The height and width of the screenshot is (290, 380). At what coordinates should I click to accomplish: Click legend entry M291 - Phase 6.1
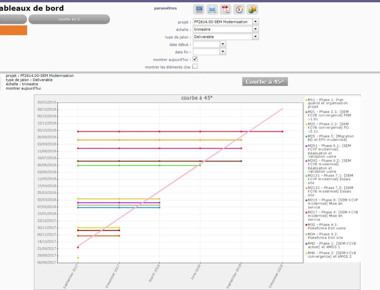pos(328,151)
